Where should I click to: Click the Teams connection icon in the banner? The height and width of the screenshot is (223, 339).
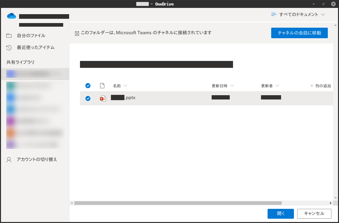pos(77,33)
